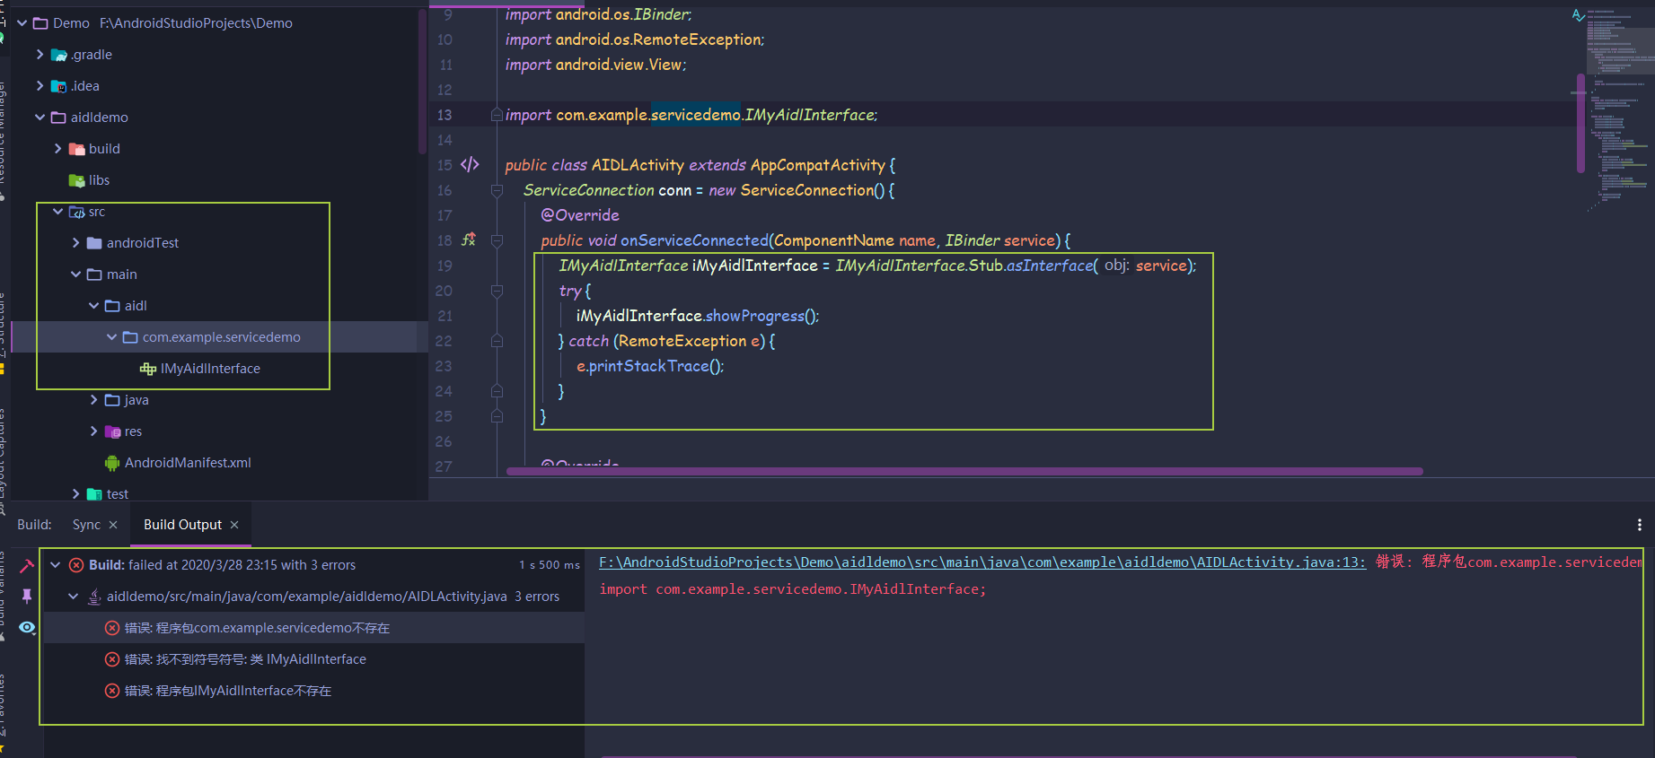Pin the Build Output tab

point(27,596)
